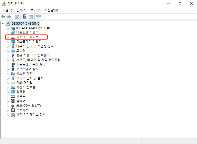
Task: Select the 컴퓨터 label
Action: tap(21, 92)
